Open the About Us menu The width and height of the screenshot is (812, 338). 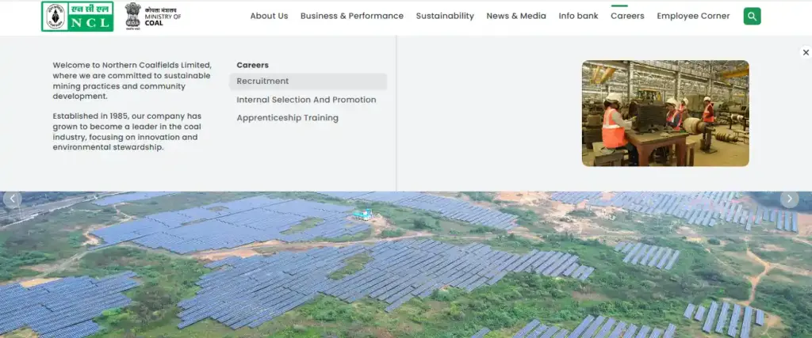[269, 16]
